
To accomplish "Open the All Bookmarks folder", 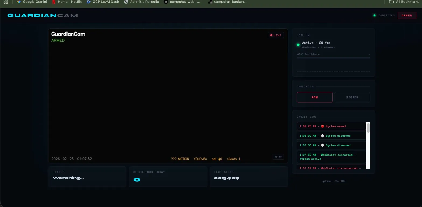I will 404,2.
